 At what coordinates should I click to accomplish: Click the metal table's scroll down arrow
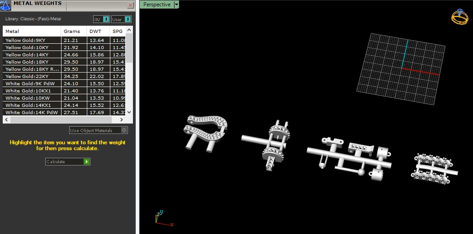tap(129, 112)
